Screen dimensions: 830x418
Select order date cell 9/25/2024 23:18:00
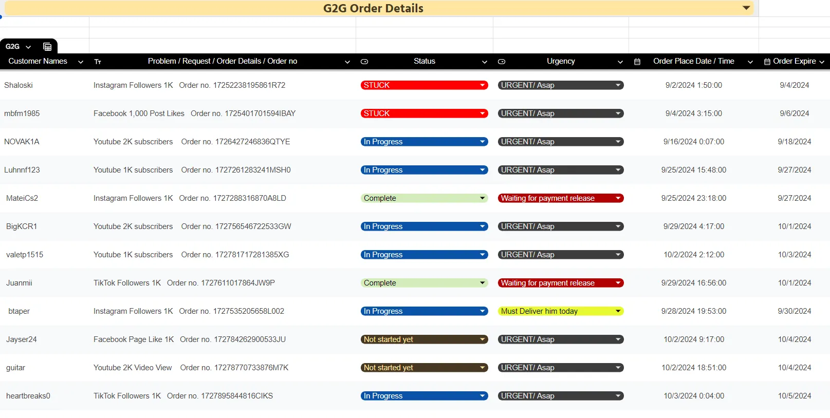pos(694,198)
